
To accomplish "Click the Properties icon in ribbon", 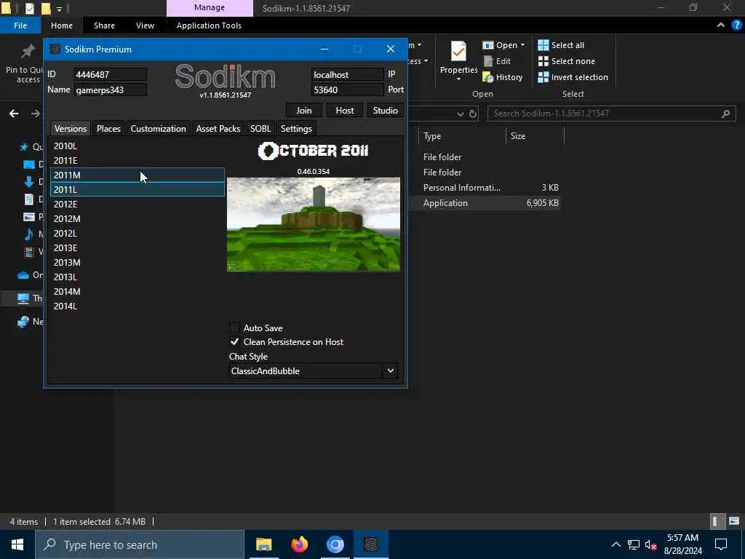I will tap(458, 52).
